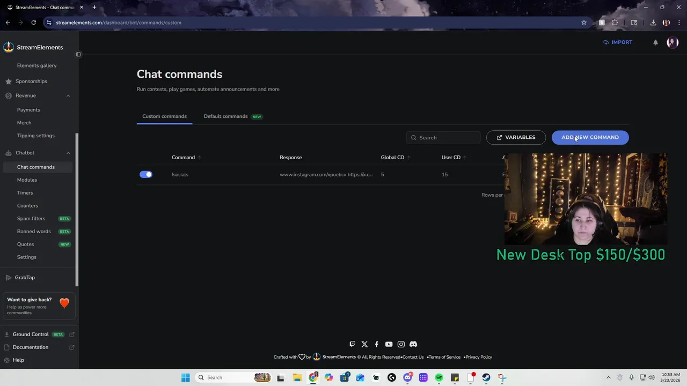Screen dimensions: 687x386
Task: Open the Instagram footer icon
Action: coord(401,344)
